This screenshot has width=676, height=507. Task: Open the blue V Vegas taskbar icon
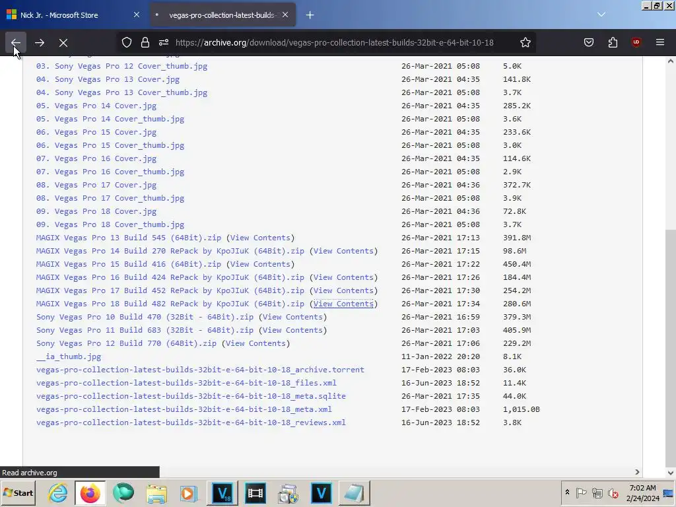[x=321, y=493]
